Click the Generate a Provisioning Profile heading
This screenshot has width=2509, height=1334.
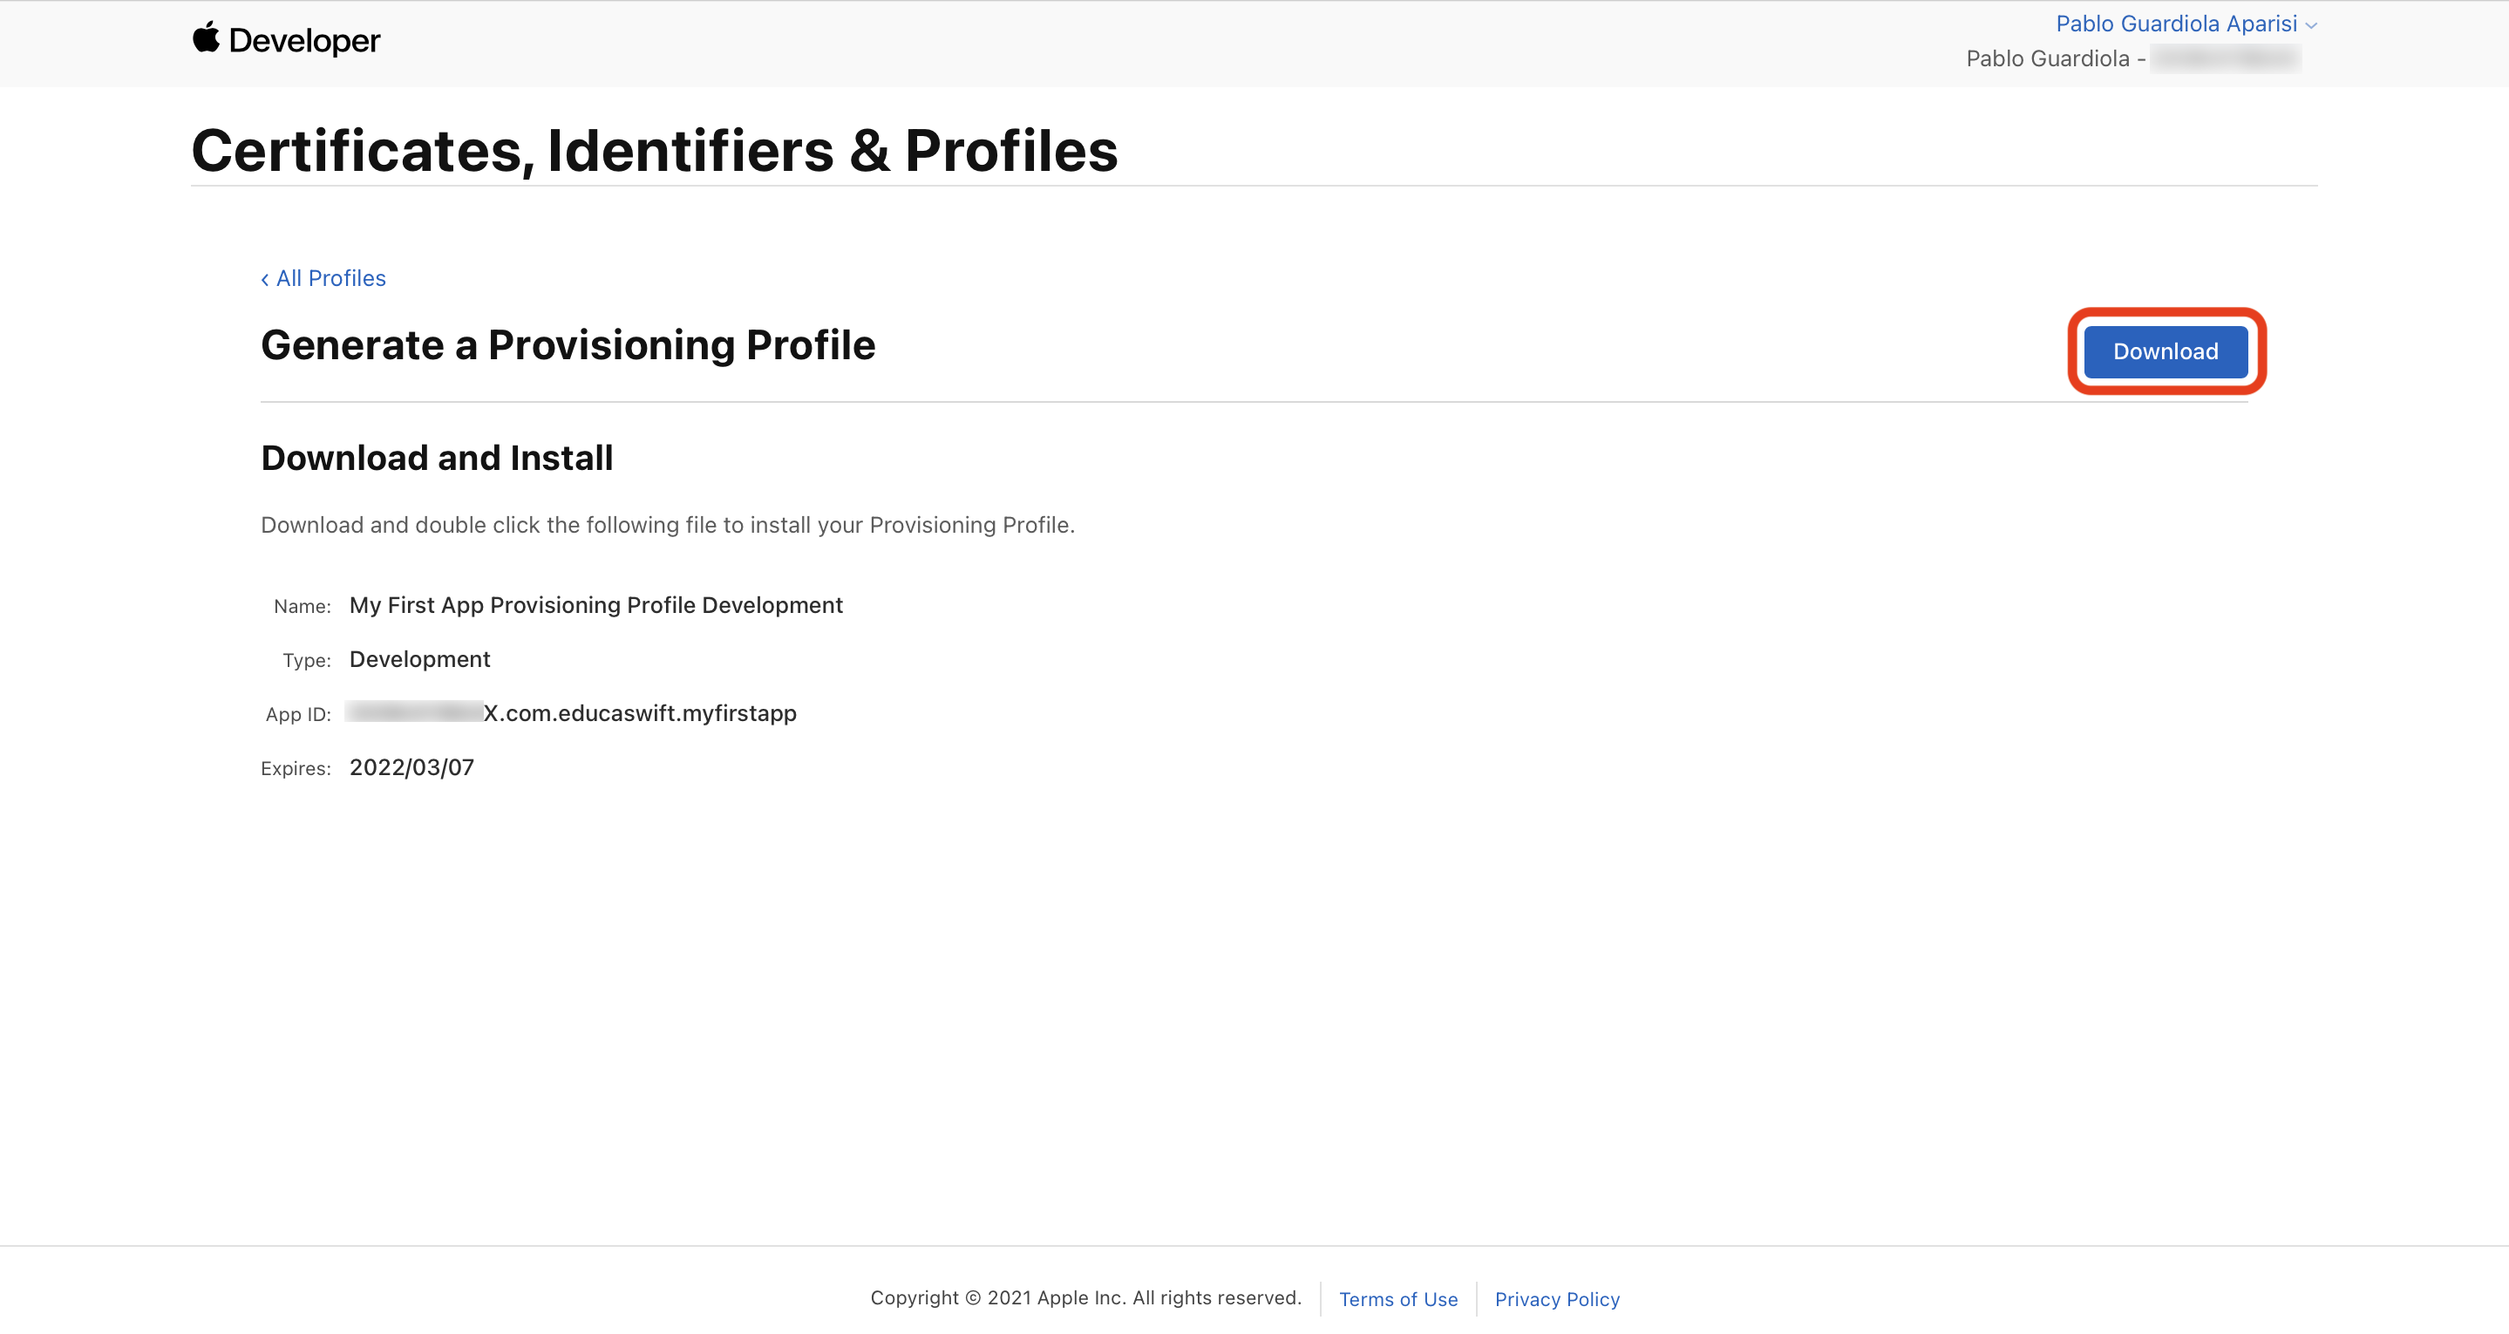(x=568, y=345)
